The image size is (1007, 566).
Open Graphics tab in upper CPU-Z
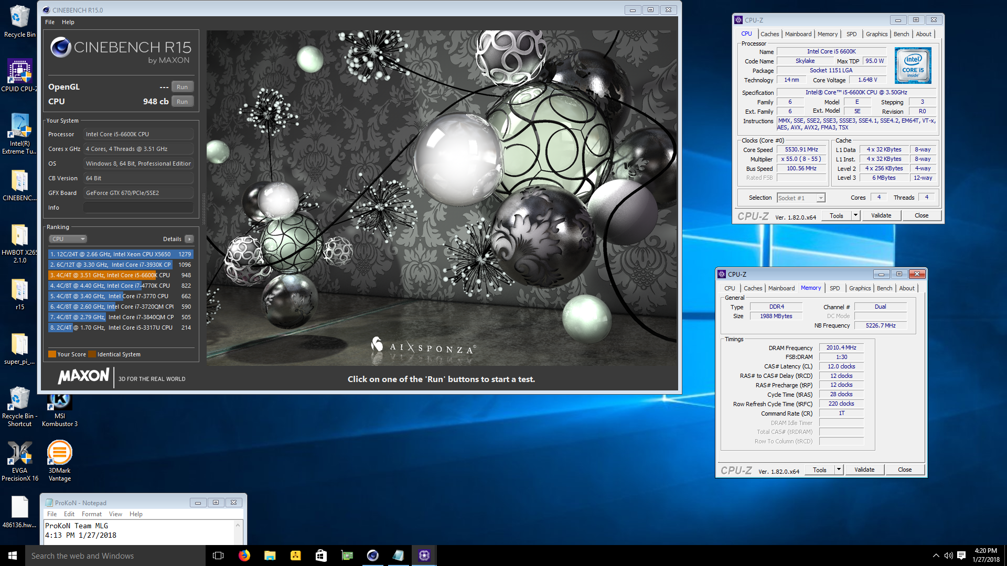coord(876,34)
